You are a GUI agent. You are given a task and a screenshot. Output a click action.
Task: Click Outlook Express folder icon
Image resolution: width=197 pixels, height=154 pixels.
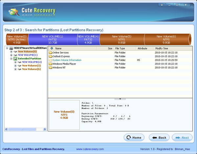[51, 56]
